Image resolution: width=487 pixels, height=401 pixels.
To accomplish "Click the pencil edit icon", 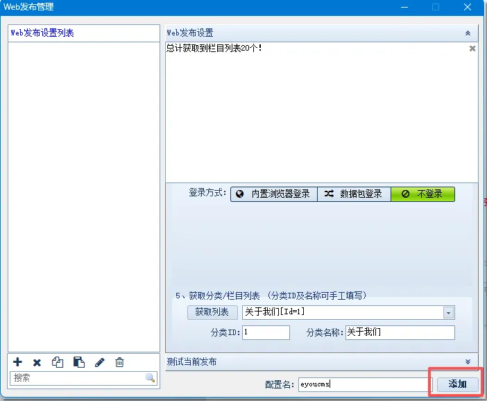I will [99, 362].
